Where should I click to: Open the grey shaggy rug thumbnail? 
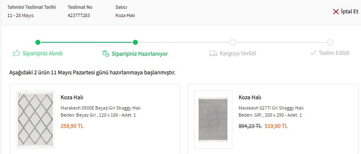[213, 120]
